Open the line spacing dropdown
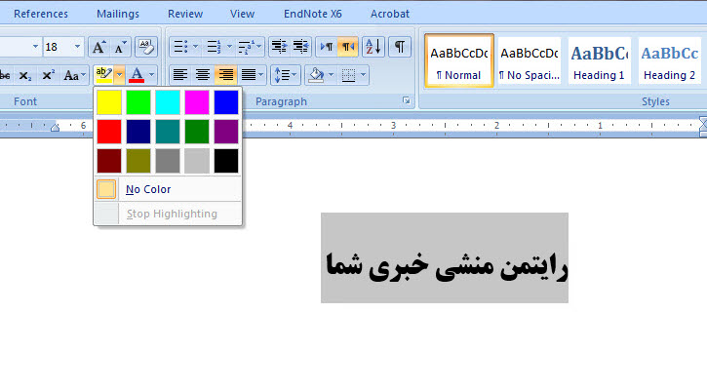 pos(286,74)
